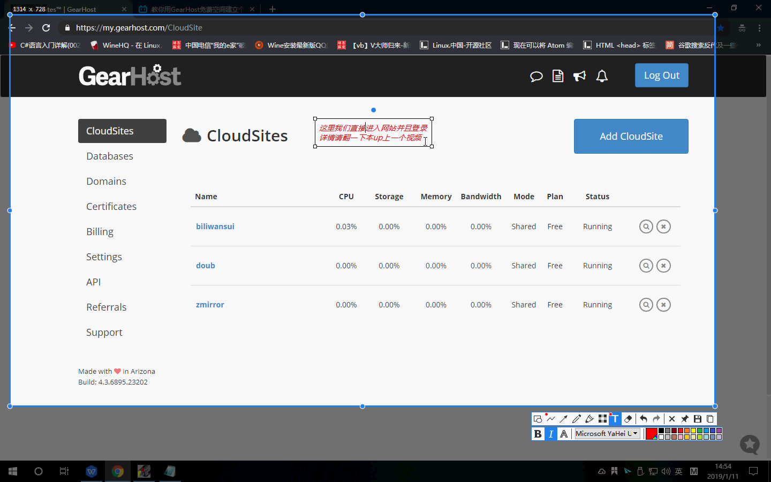Save screenshot to file
The image size is (771, 482).
point(698,419)
